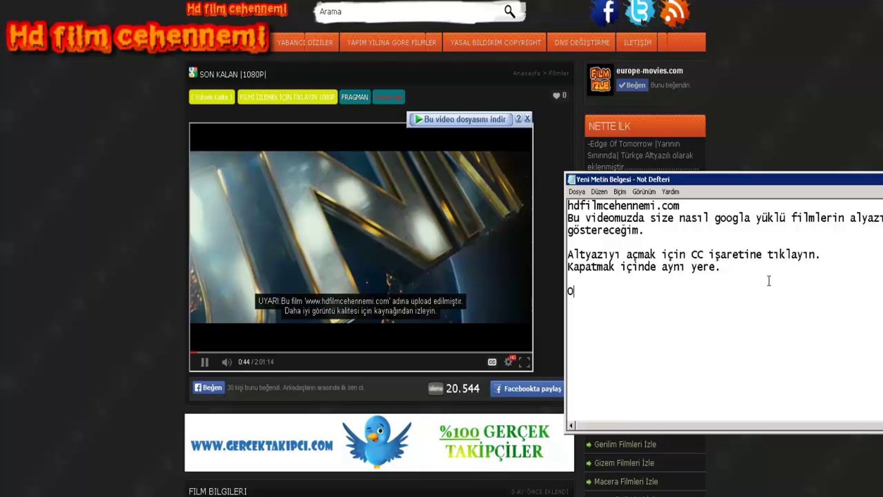This screenshot has width=883, height=497.
Task: Open the Dosya menu in Not Defteri
Action: click(x=576, y=192)
